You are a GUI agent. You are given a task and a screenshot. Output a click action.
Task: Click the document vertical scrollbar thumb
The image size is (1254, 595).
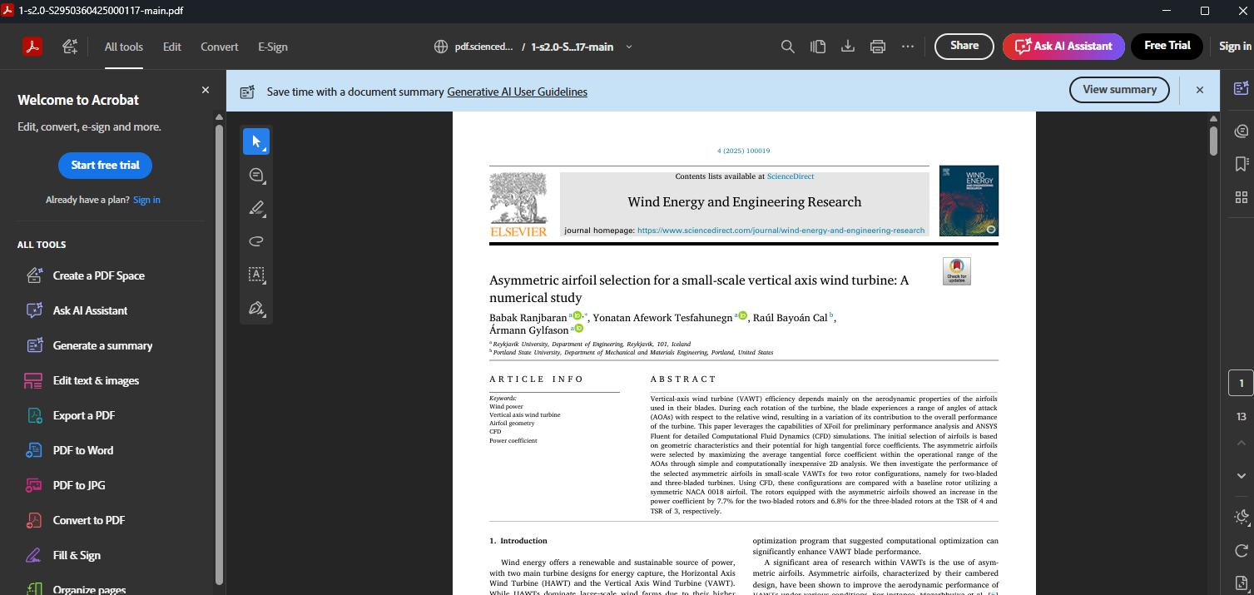click(1213, 140)
